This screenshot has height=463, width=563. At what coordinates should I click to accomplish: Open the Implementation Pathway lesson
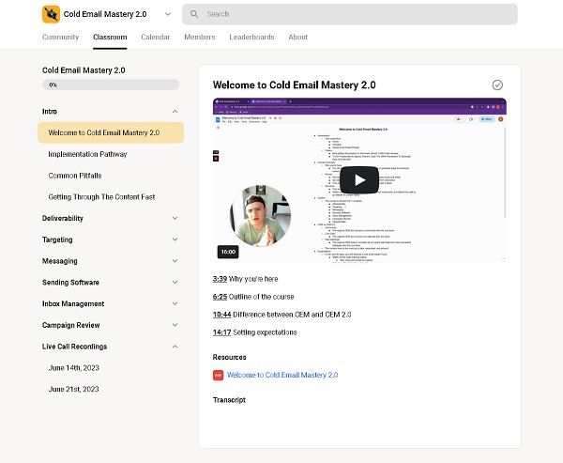point(87,154)
